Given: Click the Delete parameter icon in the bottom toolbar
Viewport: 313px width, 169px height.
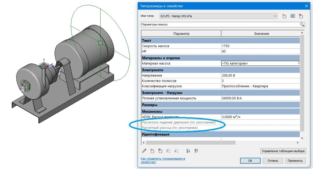Looking at the screenshot, I should tap(160, 151).
